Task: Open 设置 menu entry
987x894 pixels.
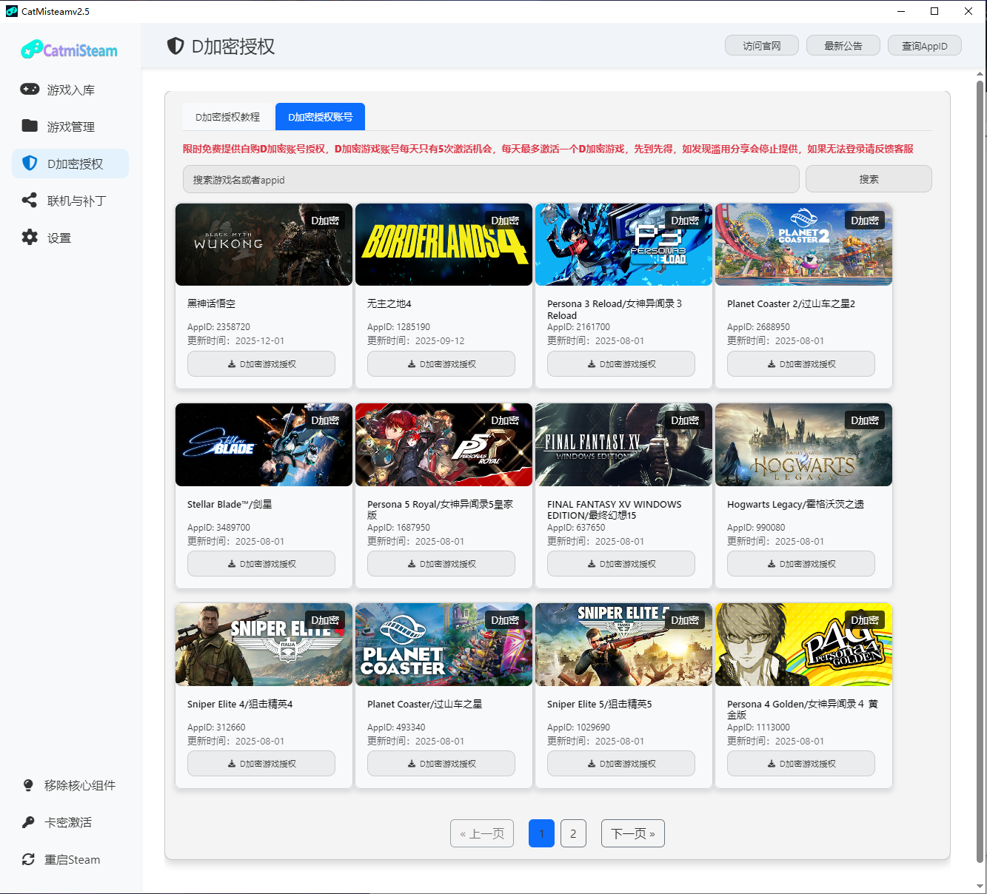Action: [x=70, y=238]
